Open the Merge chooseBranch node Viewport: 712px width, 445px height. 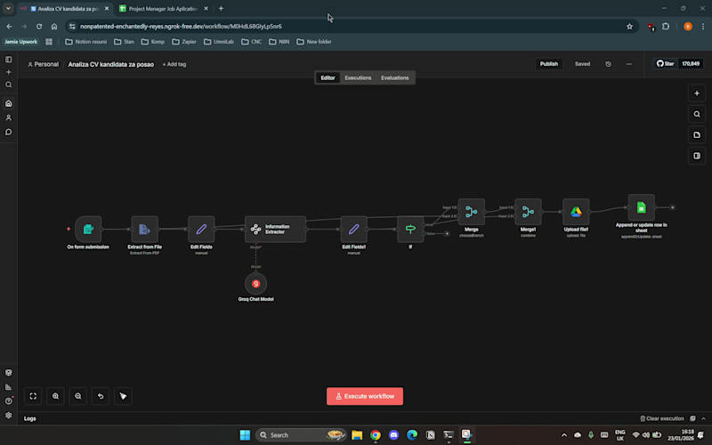tap(472, 212)
